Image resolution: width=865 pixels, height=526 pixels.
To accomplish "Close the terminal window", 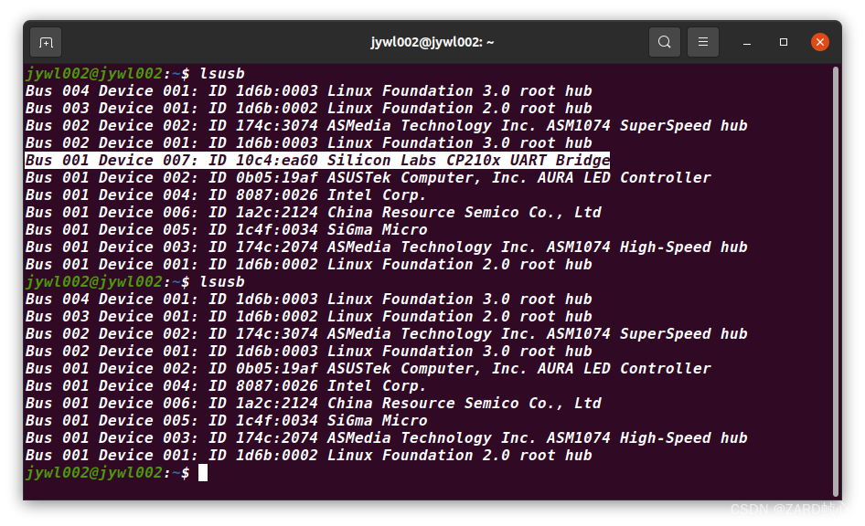I will [820, 42].
